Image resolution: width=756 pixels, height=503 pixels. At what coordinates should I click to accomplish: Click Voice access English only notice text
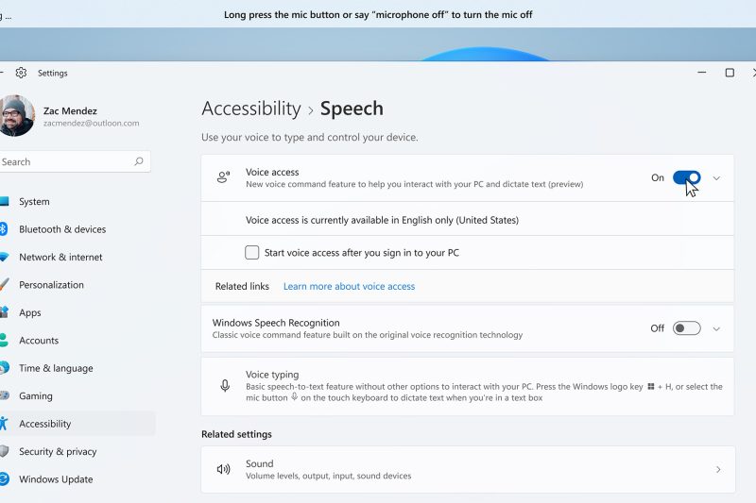383,220
